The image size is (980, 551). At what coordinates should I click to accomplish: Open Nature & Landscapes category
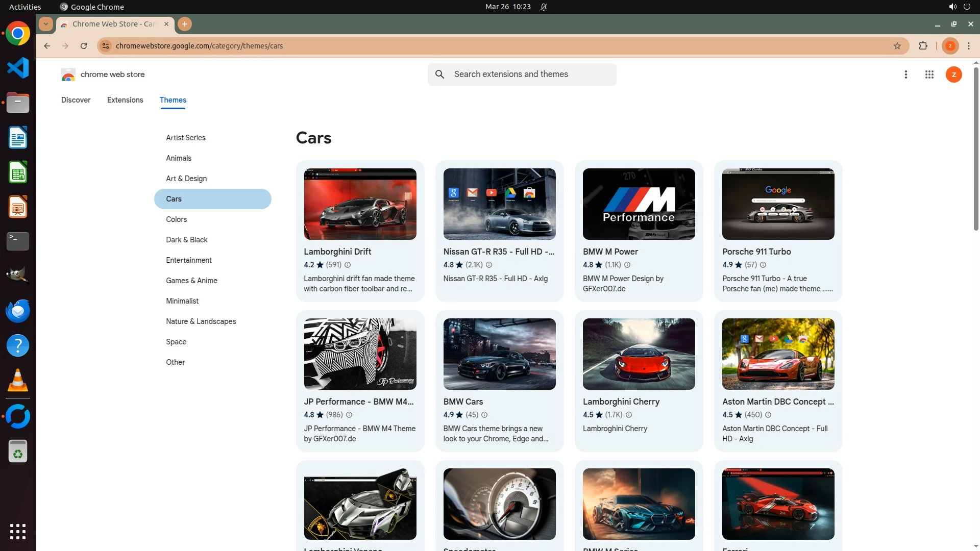(201, 321)
